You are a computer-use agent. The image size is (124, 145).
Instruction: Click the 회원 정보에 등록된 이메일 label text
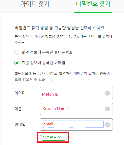click(x=43, y=63)
